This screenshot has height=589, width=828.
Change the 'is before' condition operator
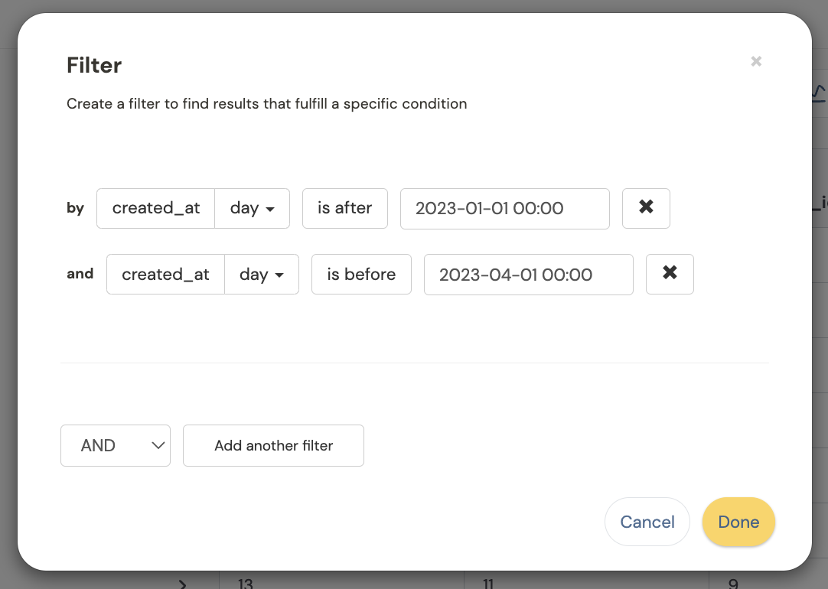coord(361,274)
